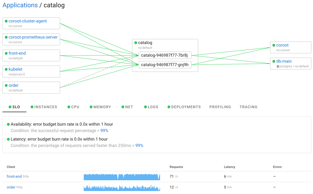Image resolution: width=313 pixels, height=194 pixels.
Task: Click the Latency SLO green status indicator
Action: [x=8, y=139]
